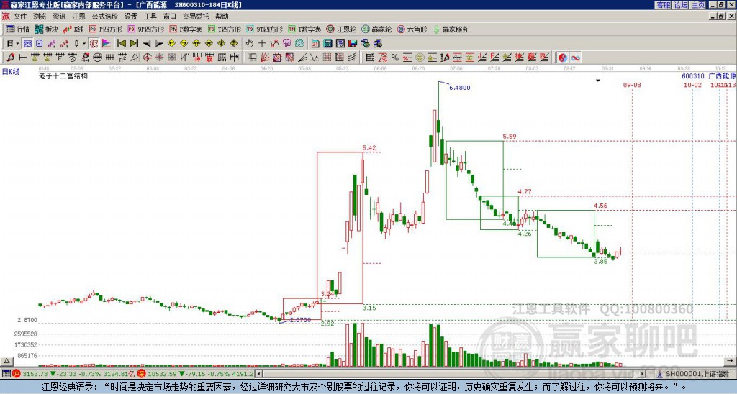737x394 pixels.
Task: Click the 主页 link button
Action: point(698,5)
